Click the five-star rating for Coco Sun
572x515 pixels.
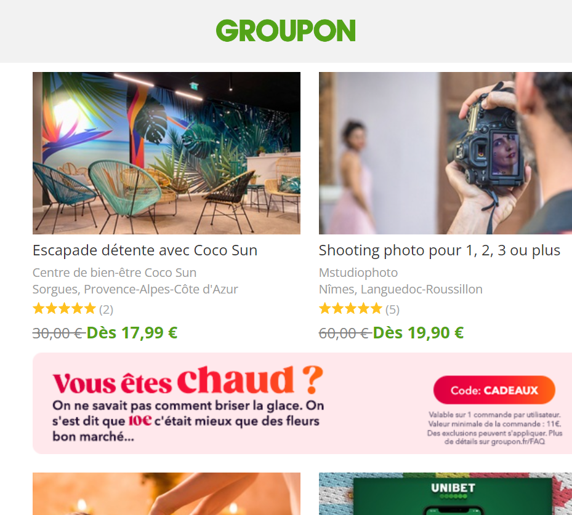(x=64, y=309)
